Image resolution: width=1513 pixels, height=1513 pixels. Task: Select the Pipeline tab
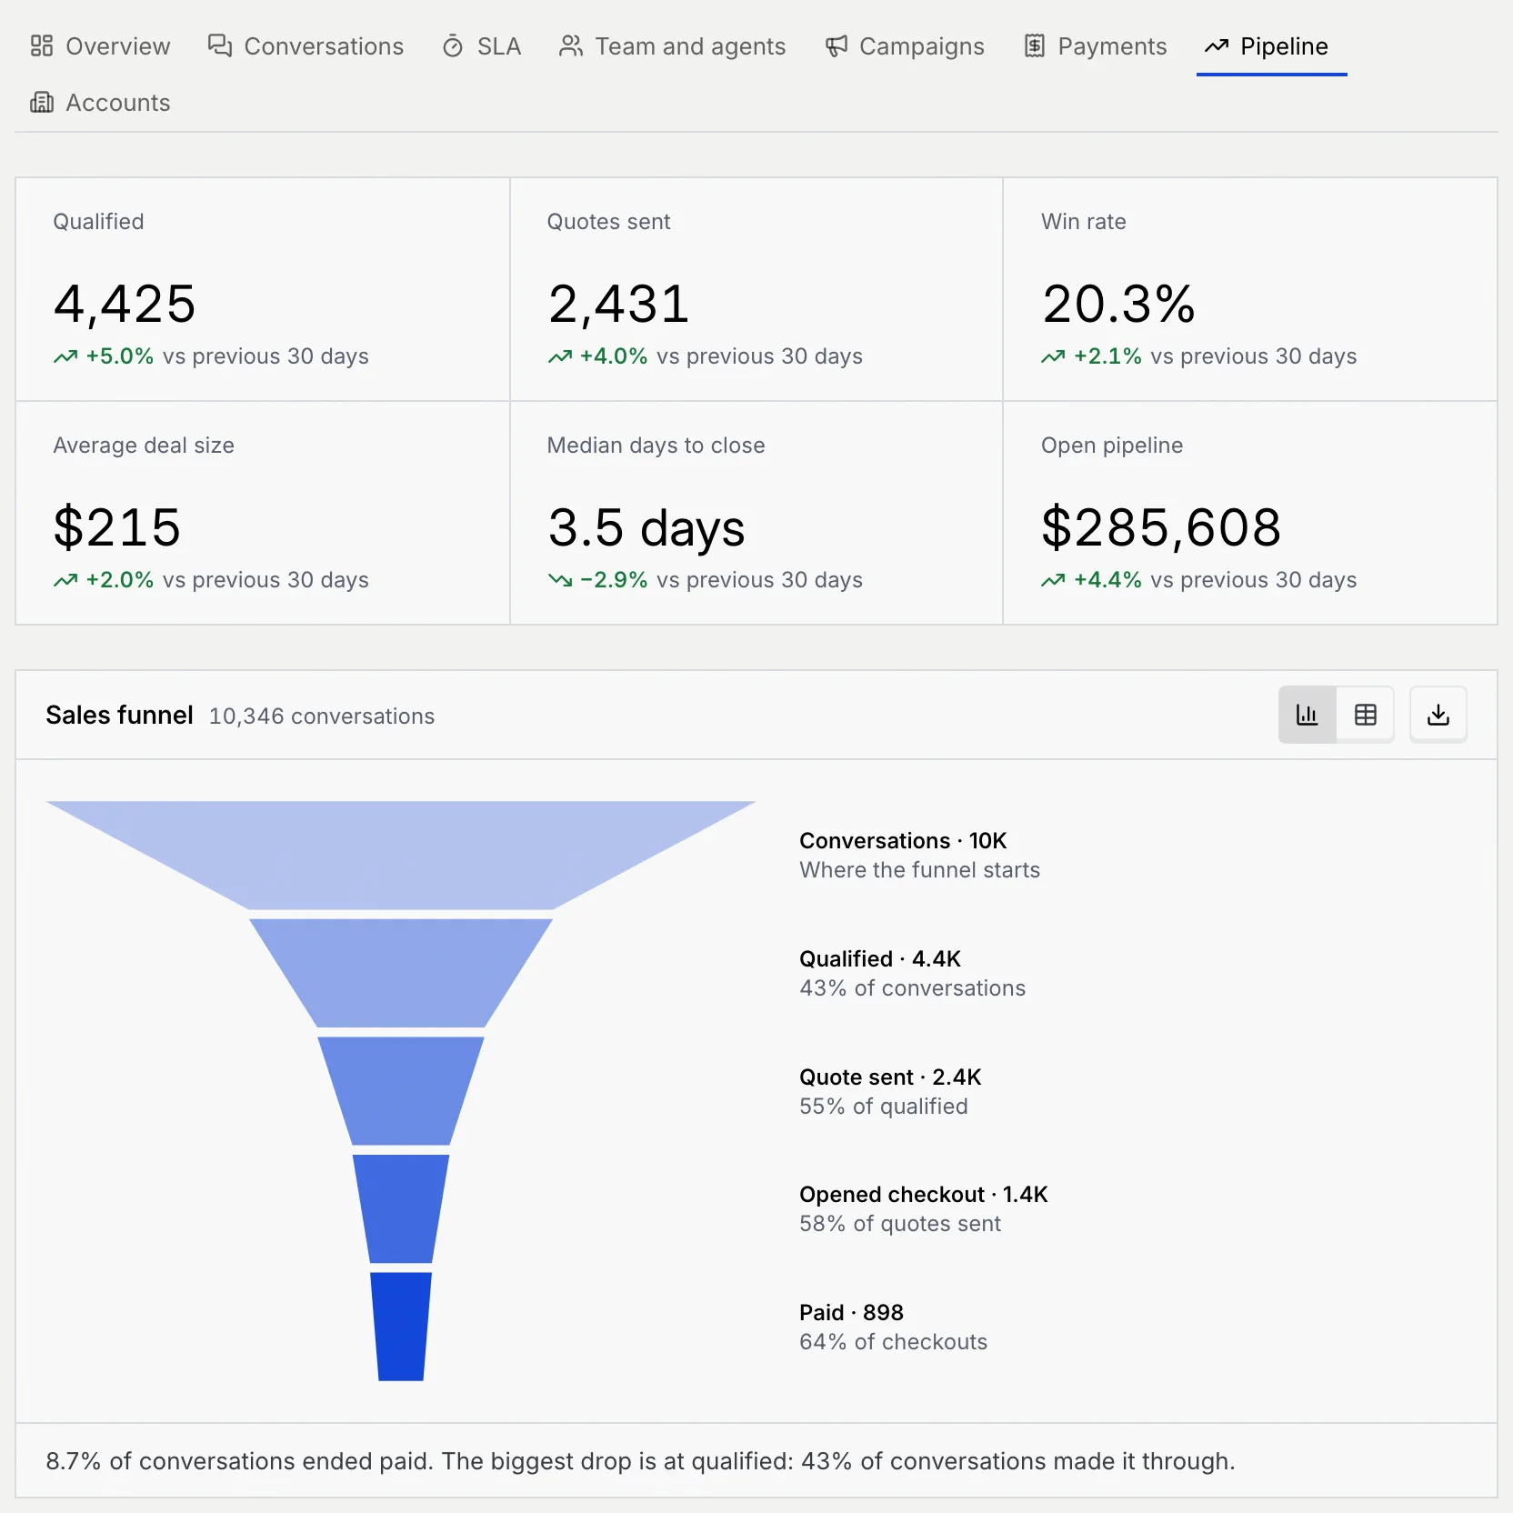pyautogui.click(x=1271, y=46)
